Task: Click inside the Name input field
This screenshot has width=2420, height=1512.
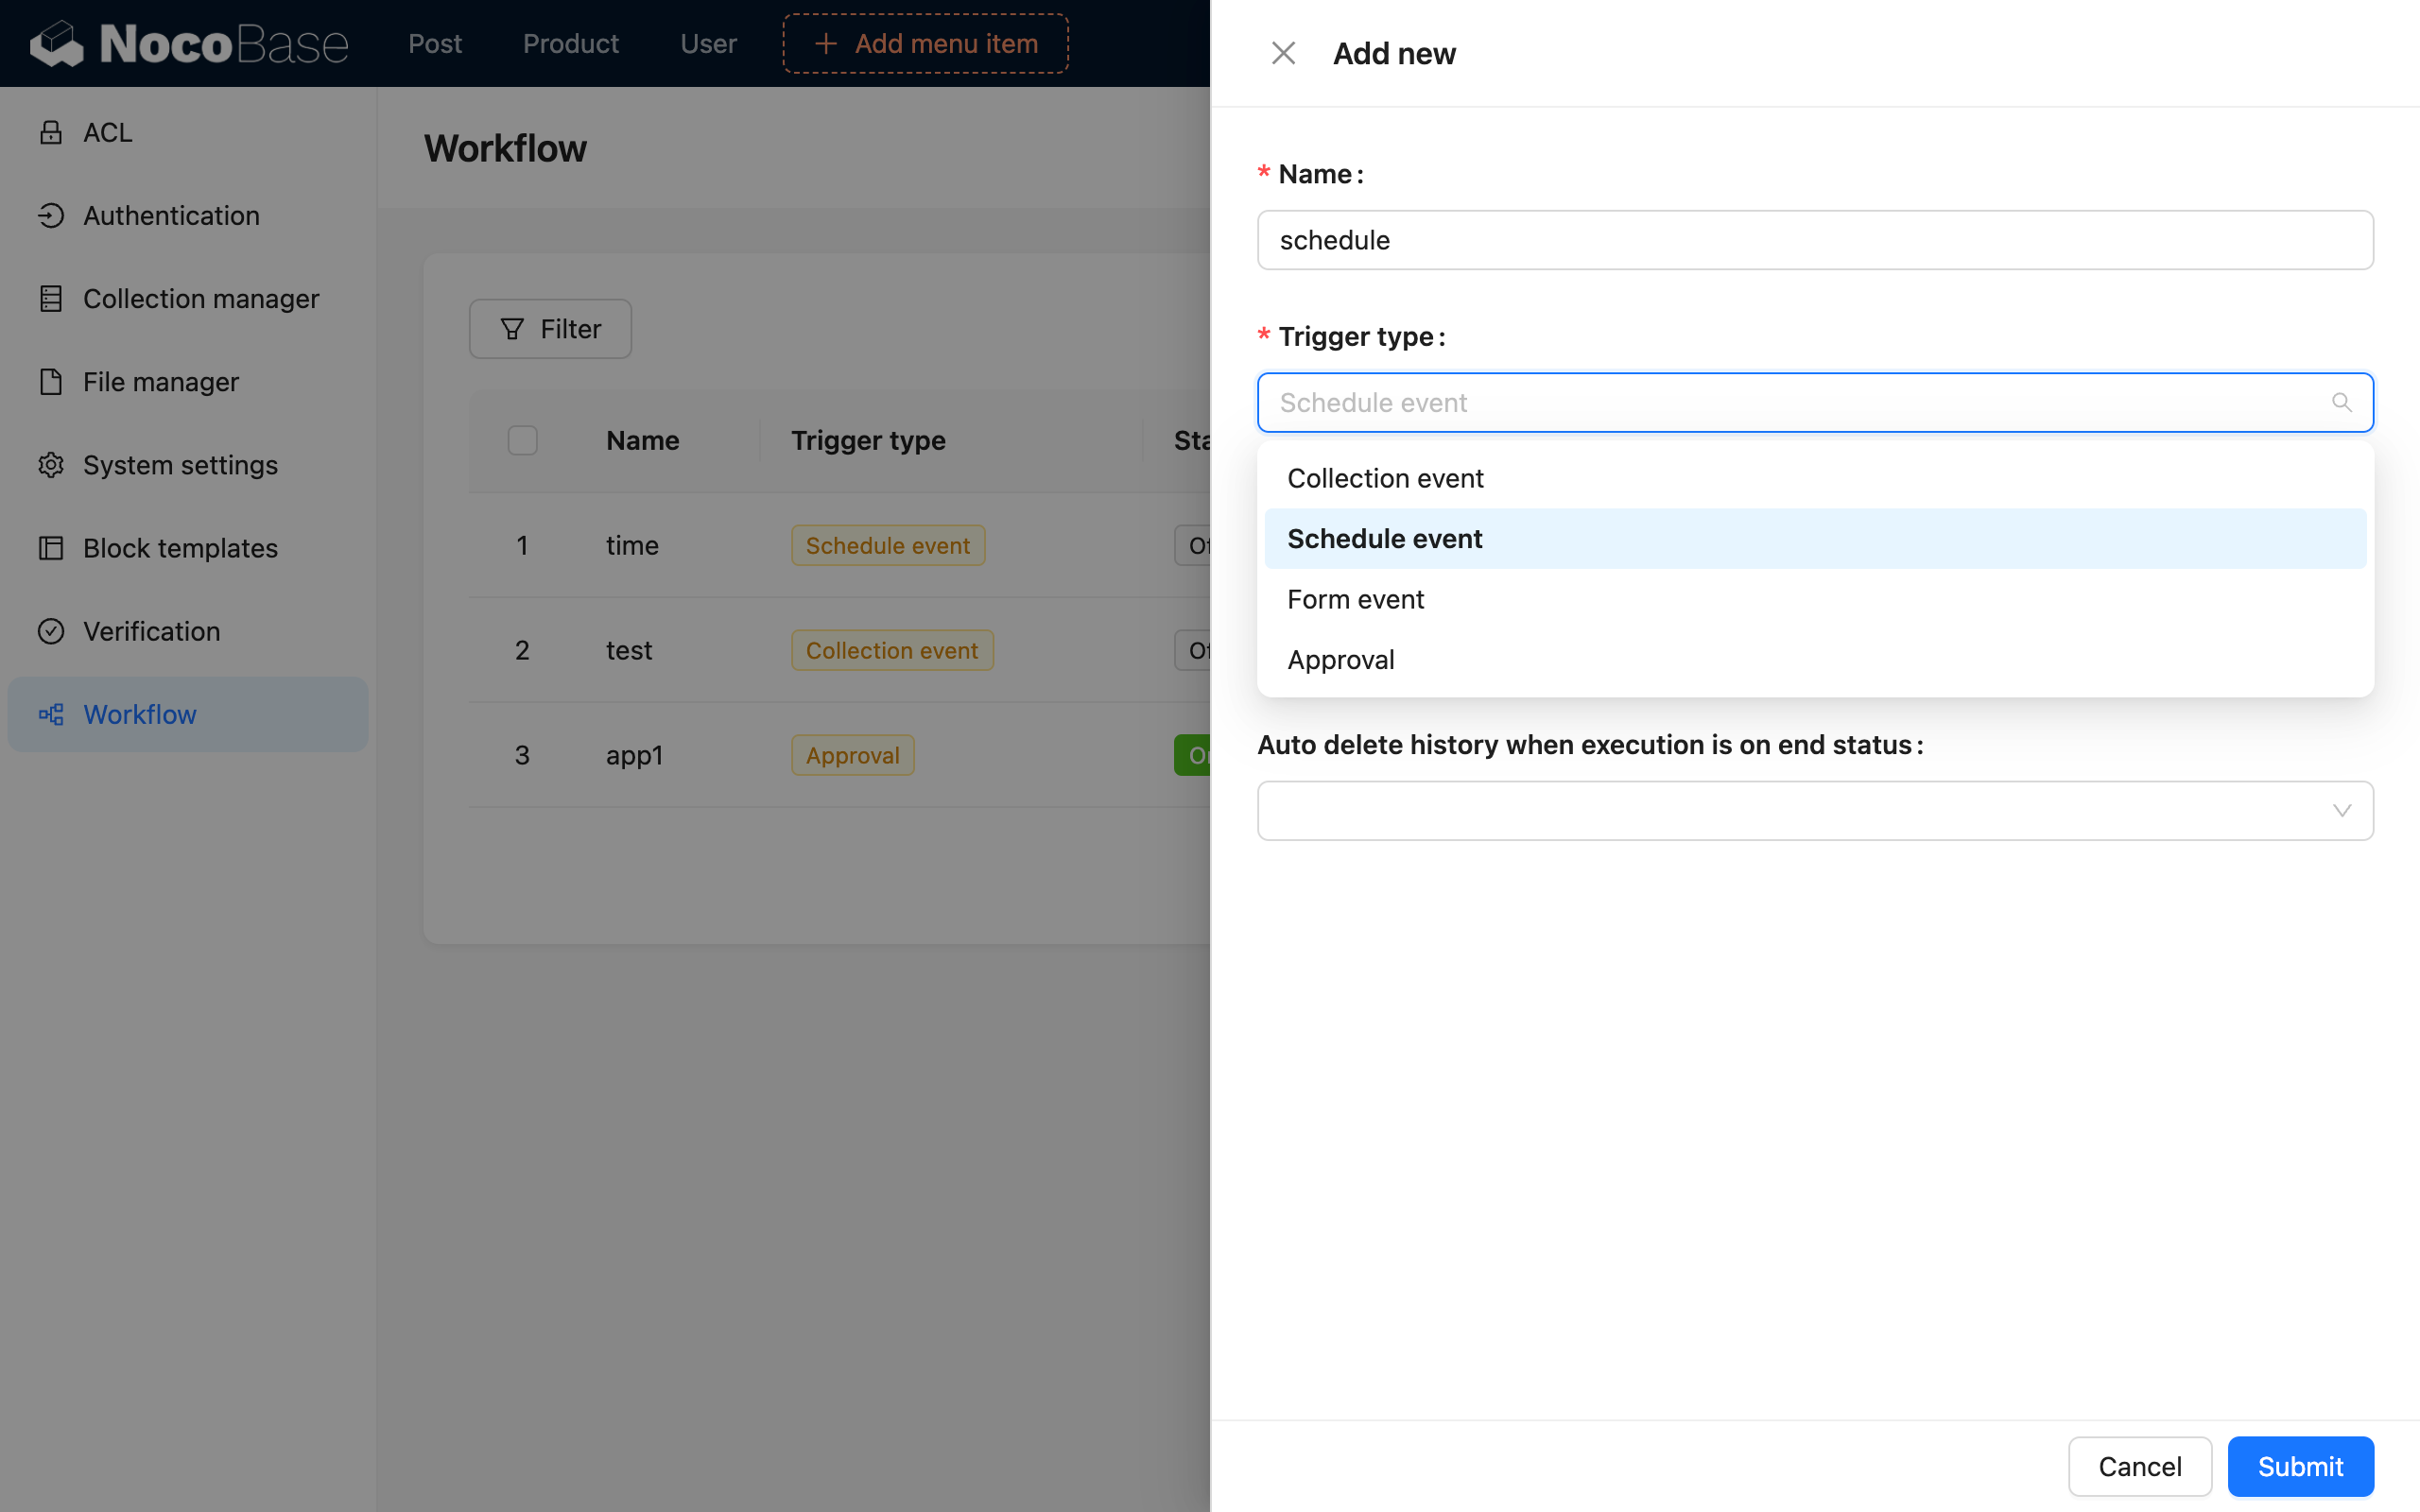Action: (x=1814, y=240)
